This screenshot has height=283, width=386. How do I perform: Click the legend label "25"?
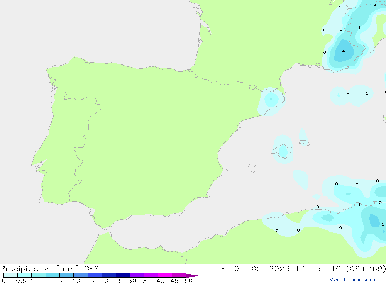pyautogui.click(x=118, y=281)
